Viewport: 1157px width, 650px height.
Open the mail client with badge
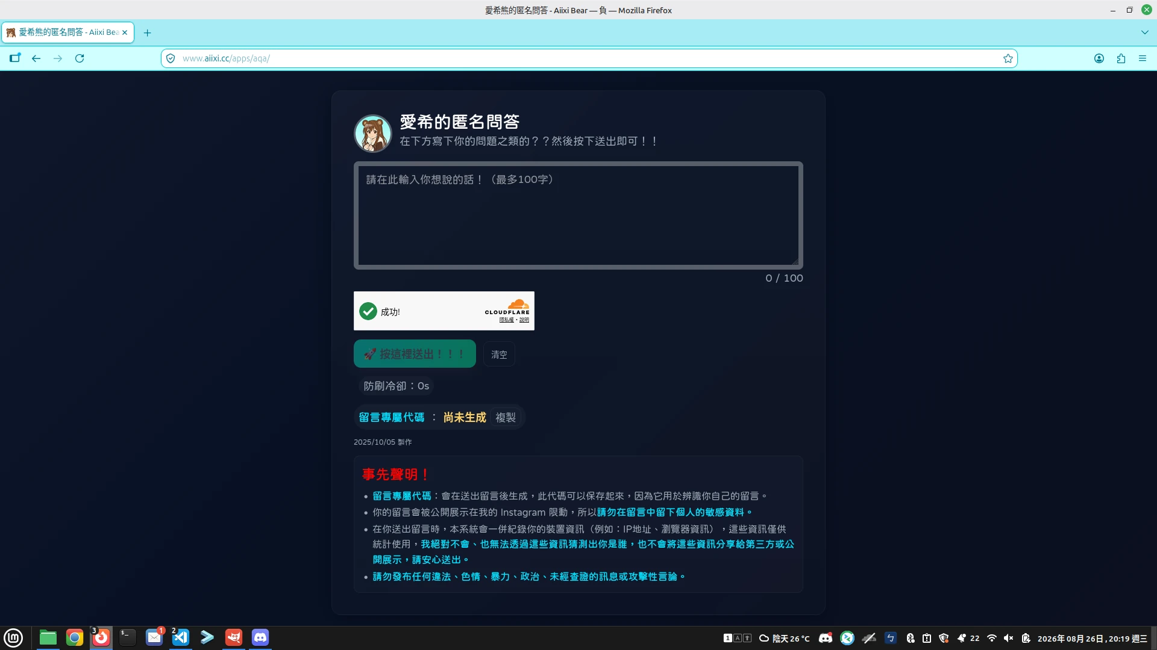(x=154, y=637)
